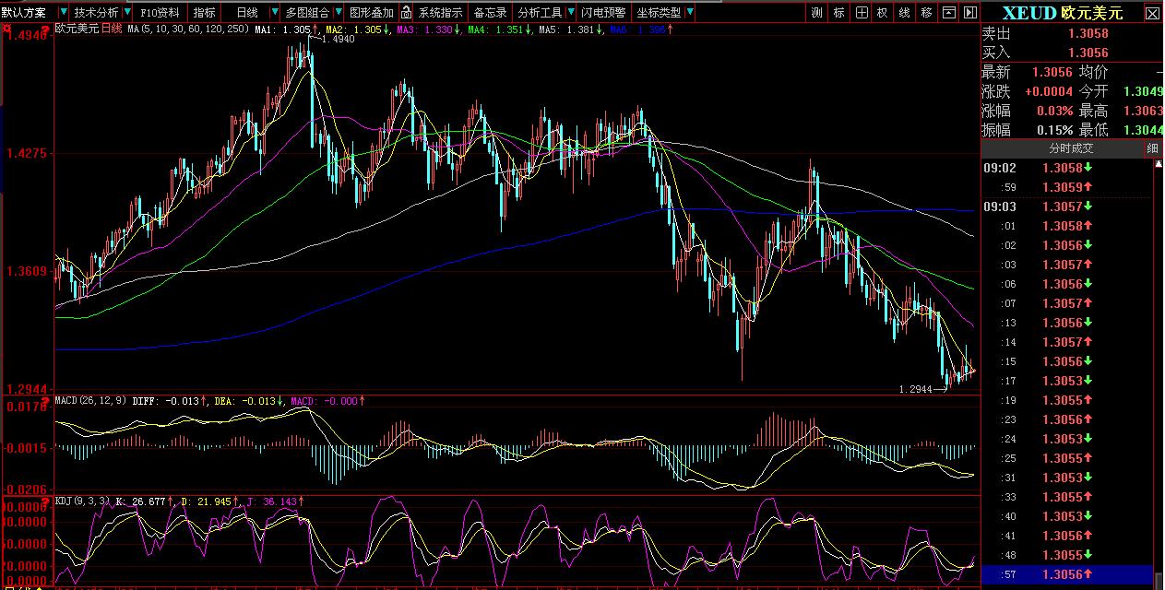This screenshot has height=590, width=1165.
Task: Click the 1.4940 high price marker
Action: coord(337,41)
